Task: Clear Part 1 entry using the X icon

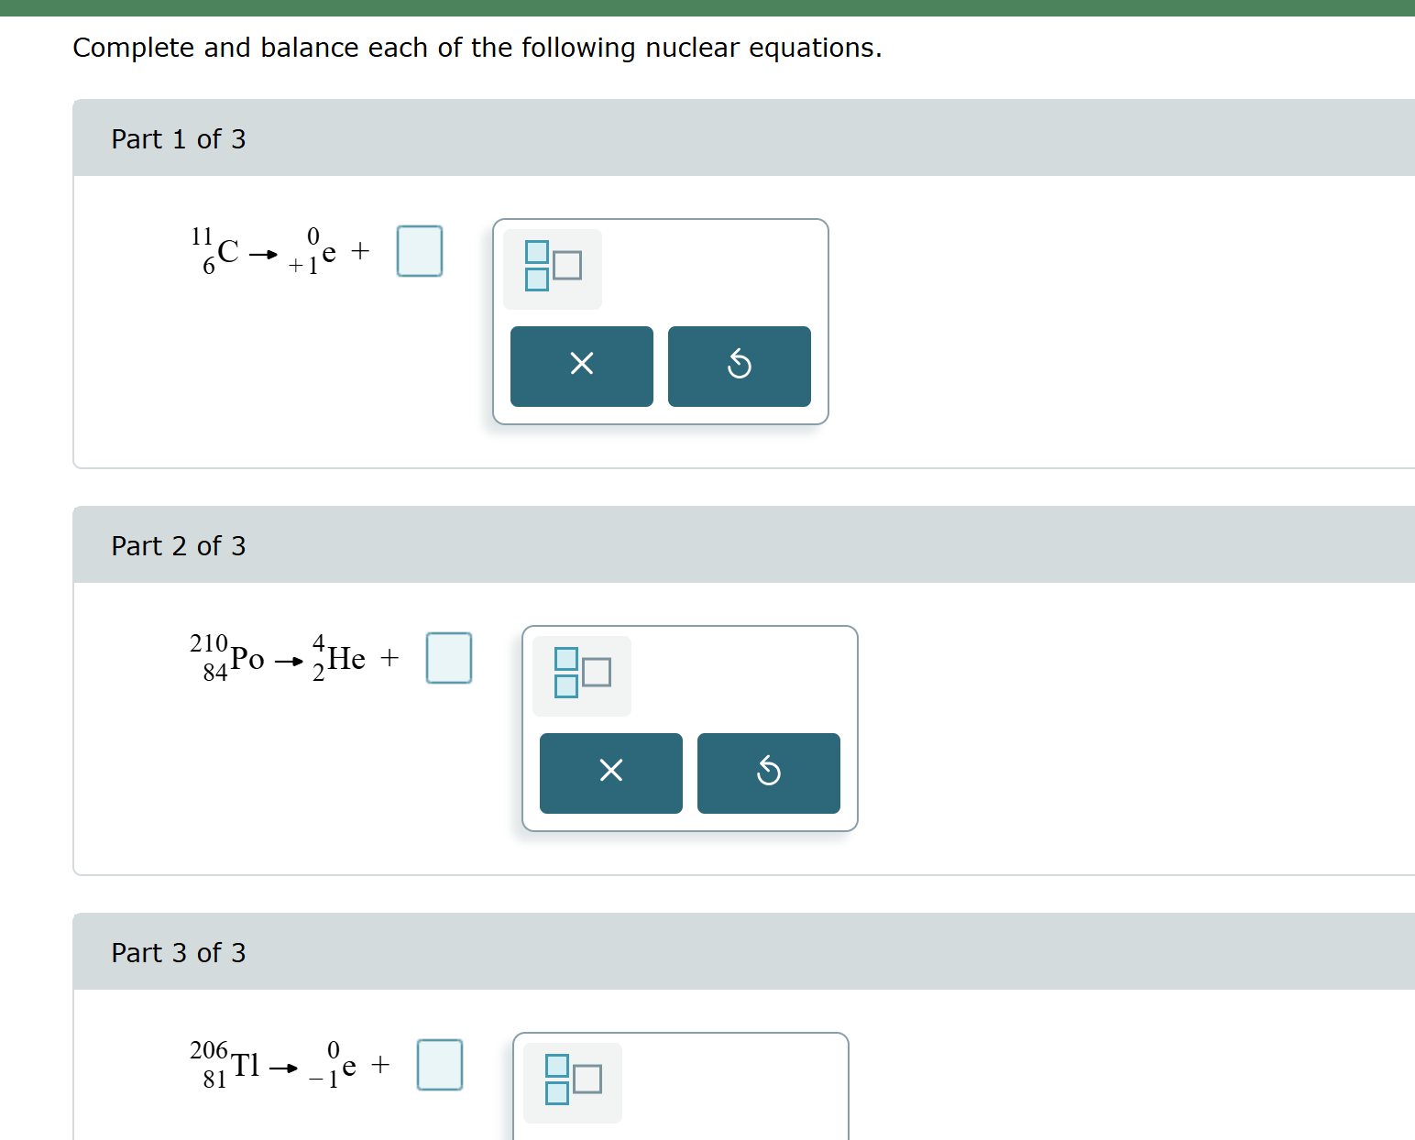Action: pos(581,366)
